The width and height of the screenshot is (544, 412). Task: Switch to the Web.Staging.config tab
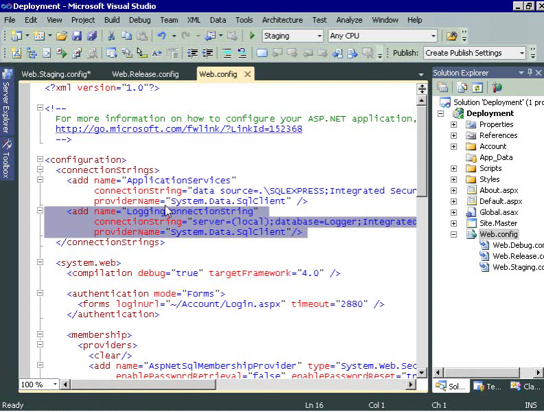(x=56, y=74)
